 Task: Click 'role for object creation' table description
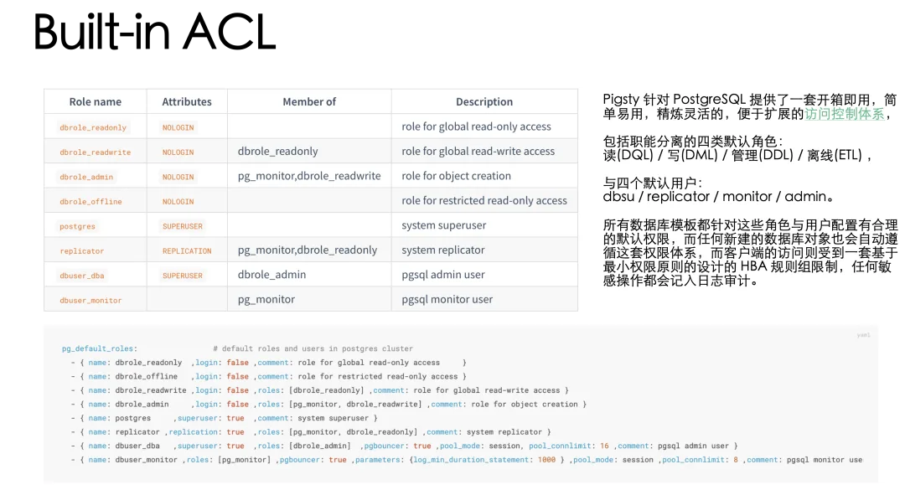tap(456, 176)
